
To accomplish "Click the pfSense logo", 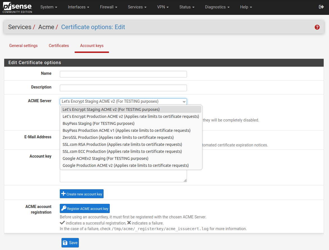I will pyautogui.click(x=17, y=8).
